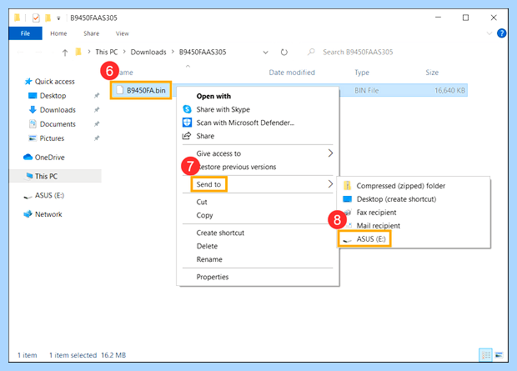Open the Share ribbon tab
517x371 pixels.
point(92,33)
